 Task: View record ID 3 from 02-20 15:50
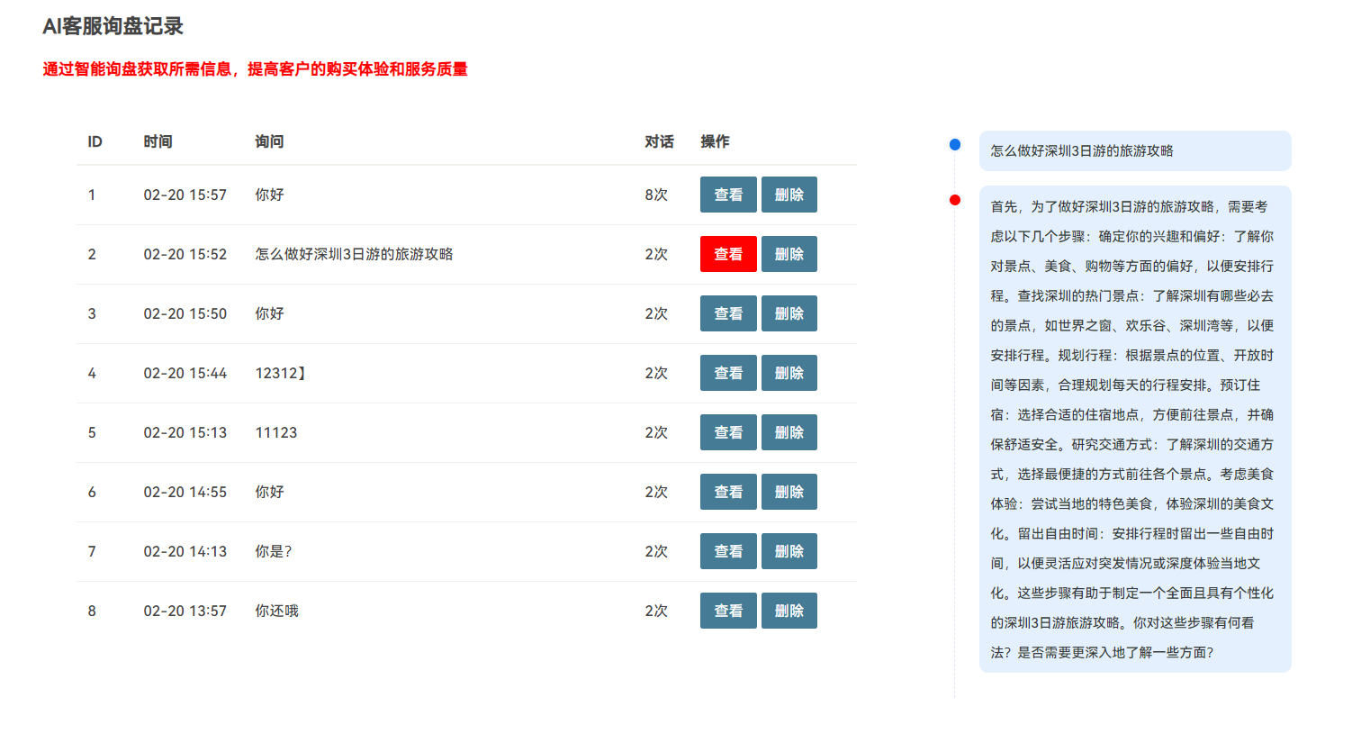[727, 313]
